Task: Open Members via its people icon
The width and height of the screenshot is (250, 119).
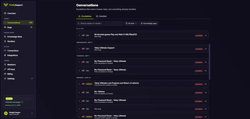Action: tap(5, 65)
